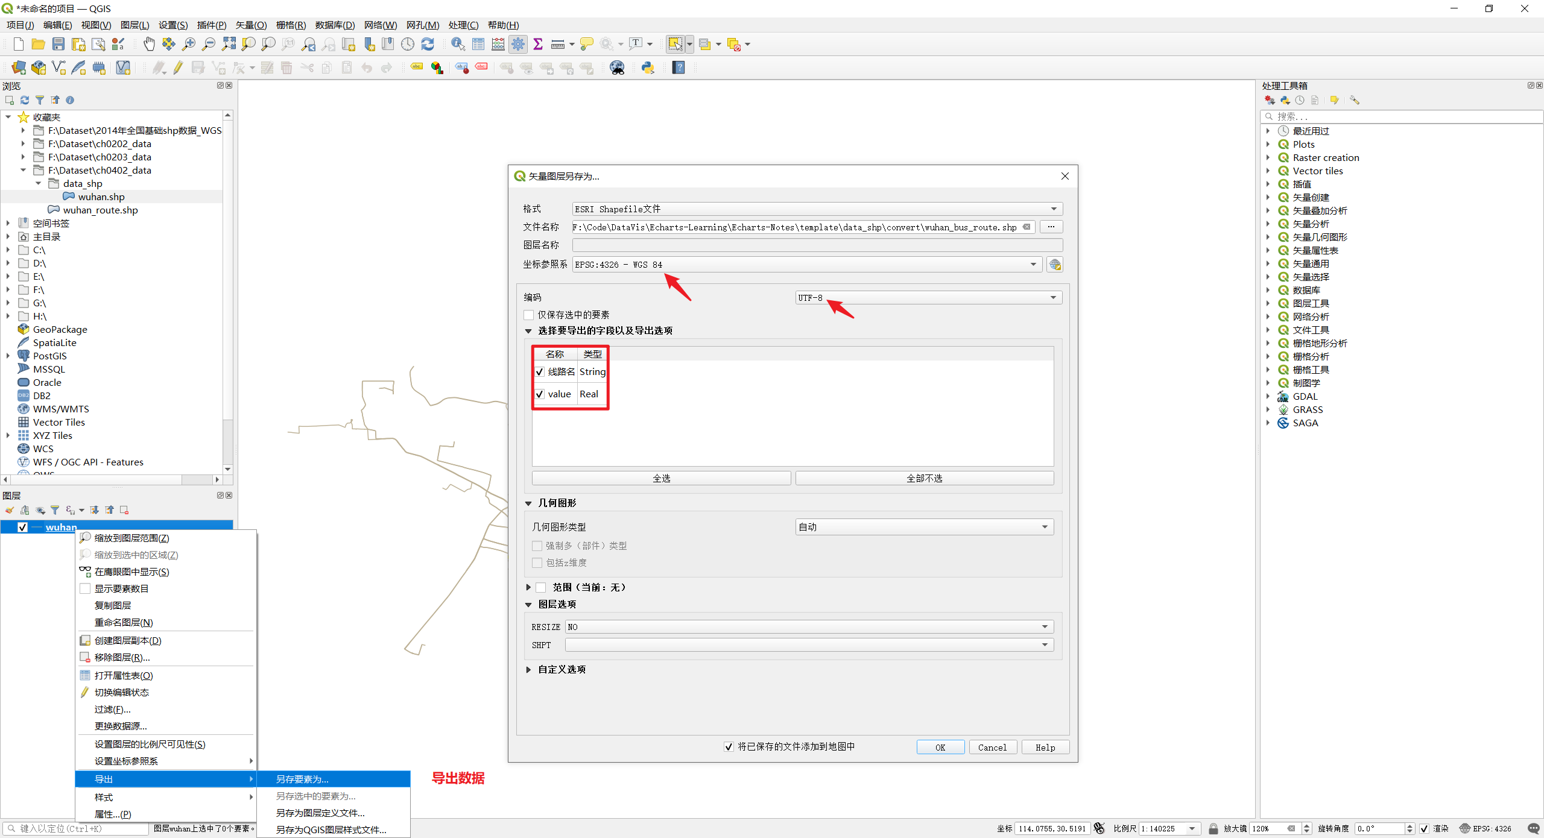Toggle the Extent (范围) checkbox
Viewport: 1544px width, 838px height.
(542, 587)
